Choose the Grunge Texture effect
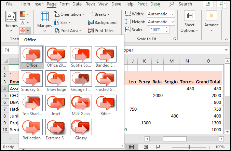The image size is (231, 151). tap(81, 81)
